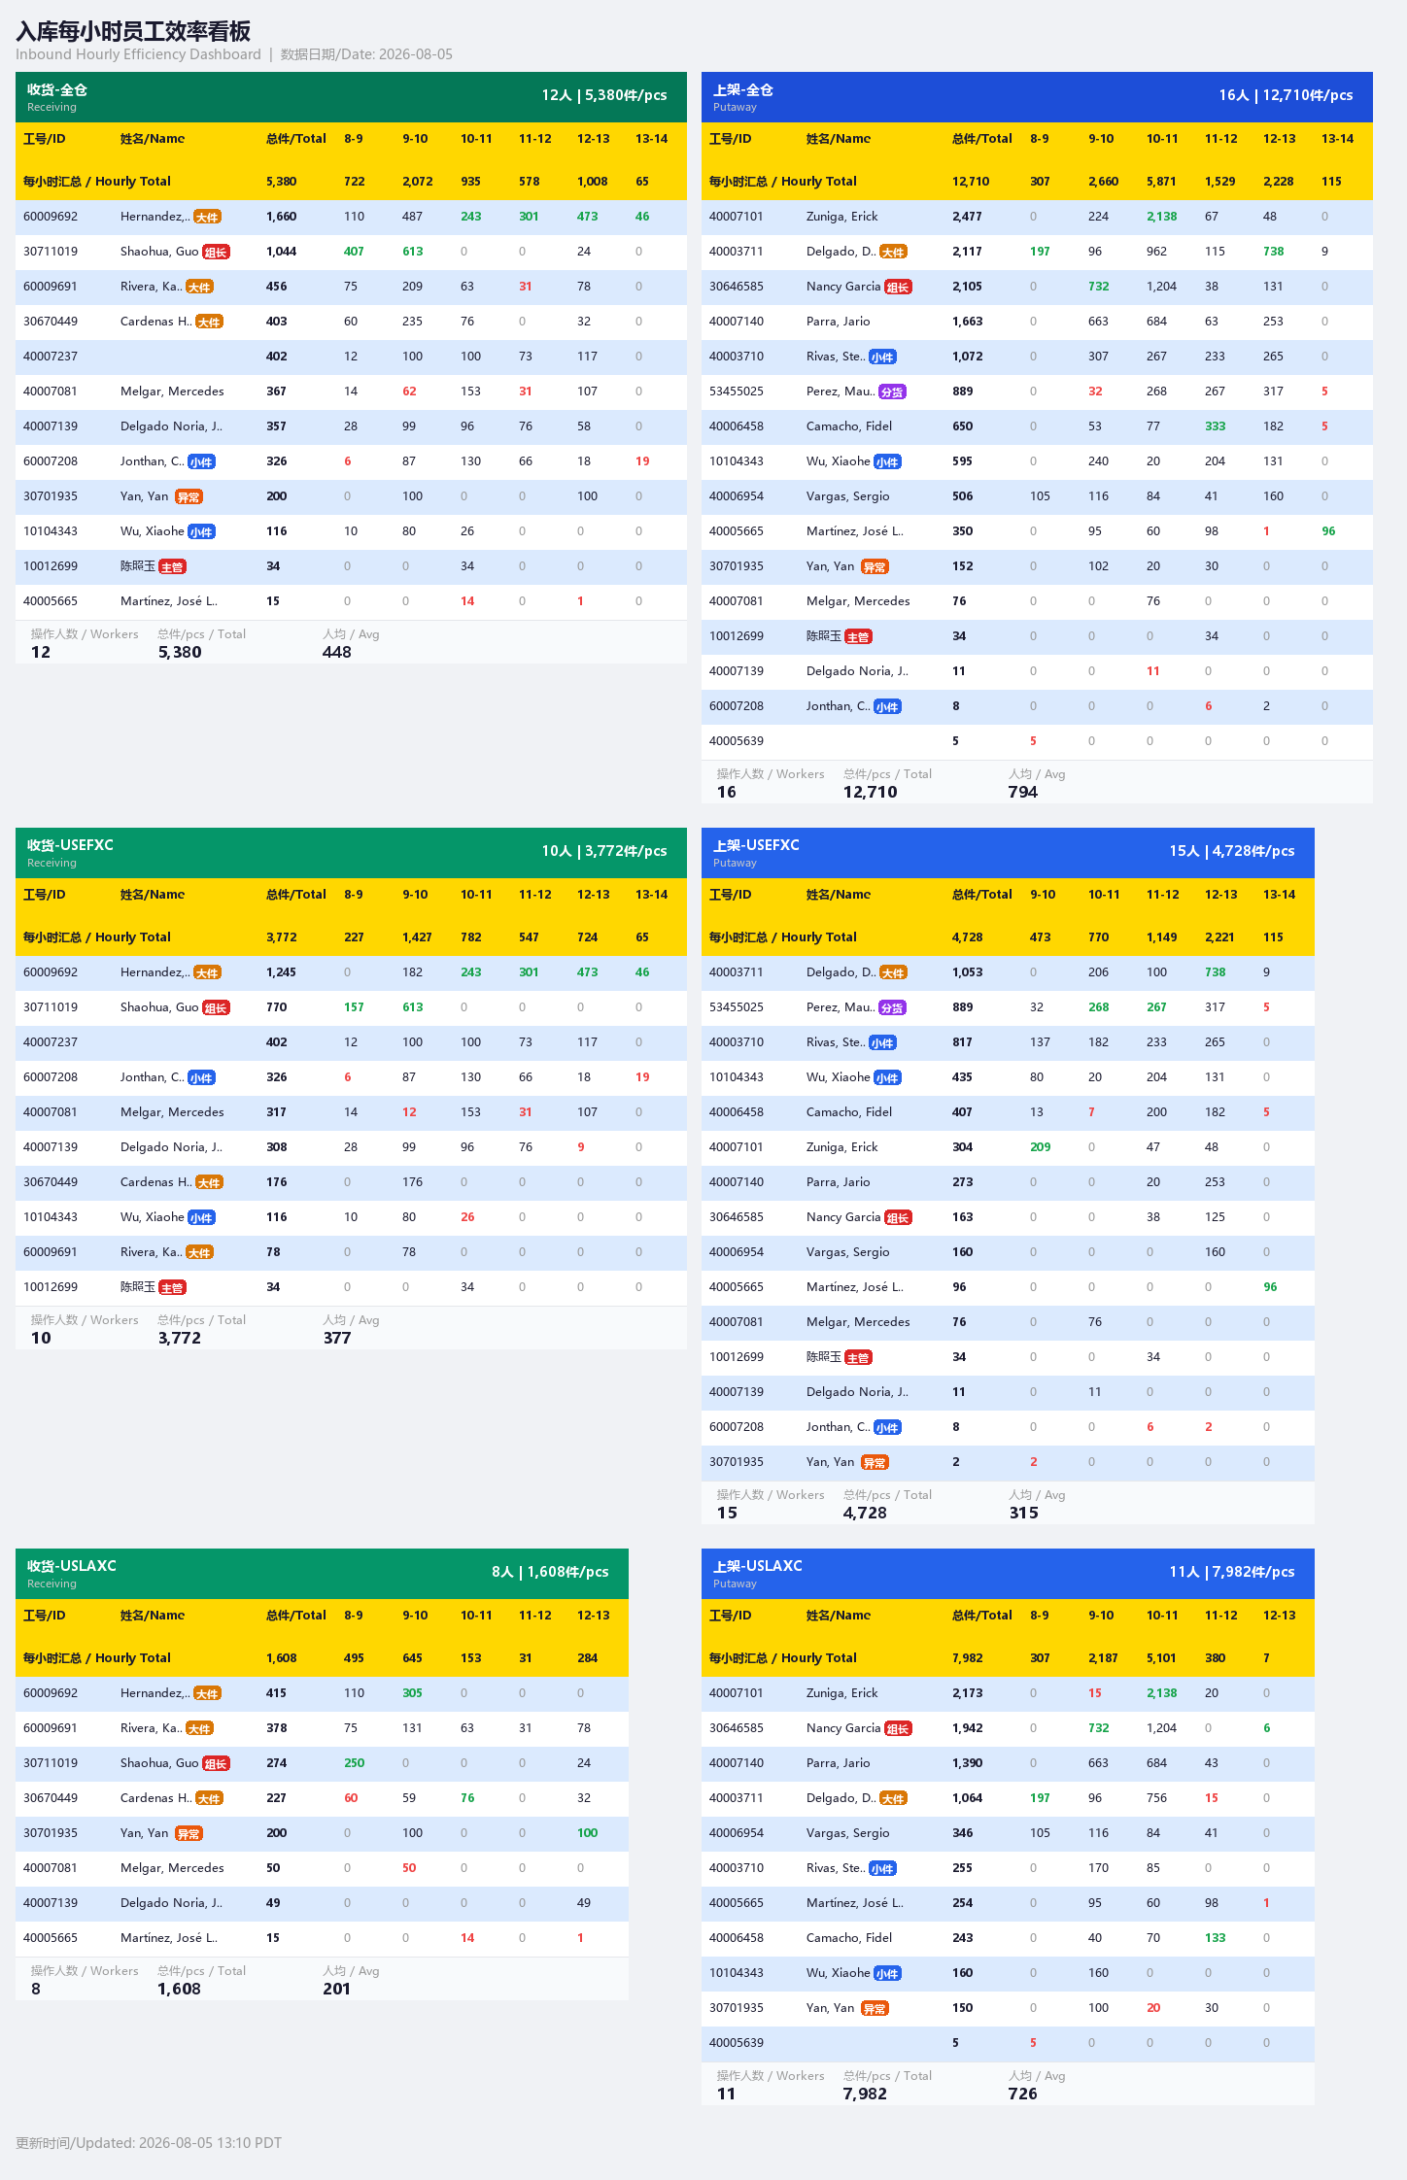Image resolution: width=1407 pixels, height=2180 pixels.
Task: Click the 每小时汇总 / Hourly Total row in 收货-USEFXC
Action: click(351, 937)
